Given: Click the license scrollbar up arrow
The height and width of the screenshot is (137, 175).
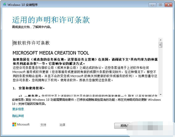Looking at the screenshot, I should pyautogui.click(x=161, y=40).
